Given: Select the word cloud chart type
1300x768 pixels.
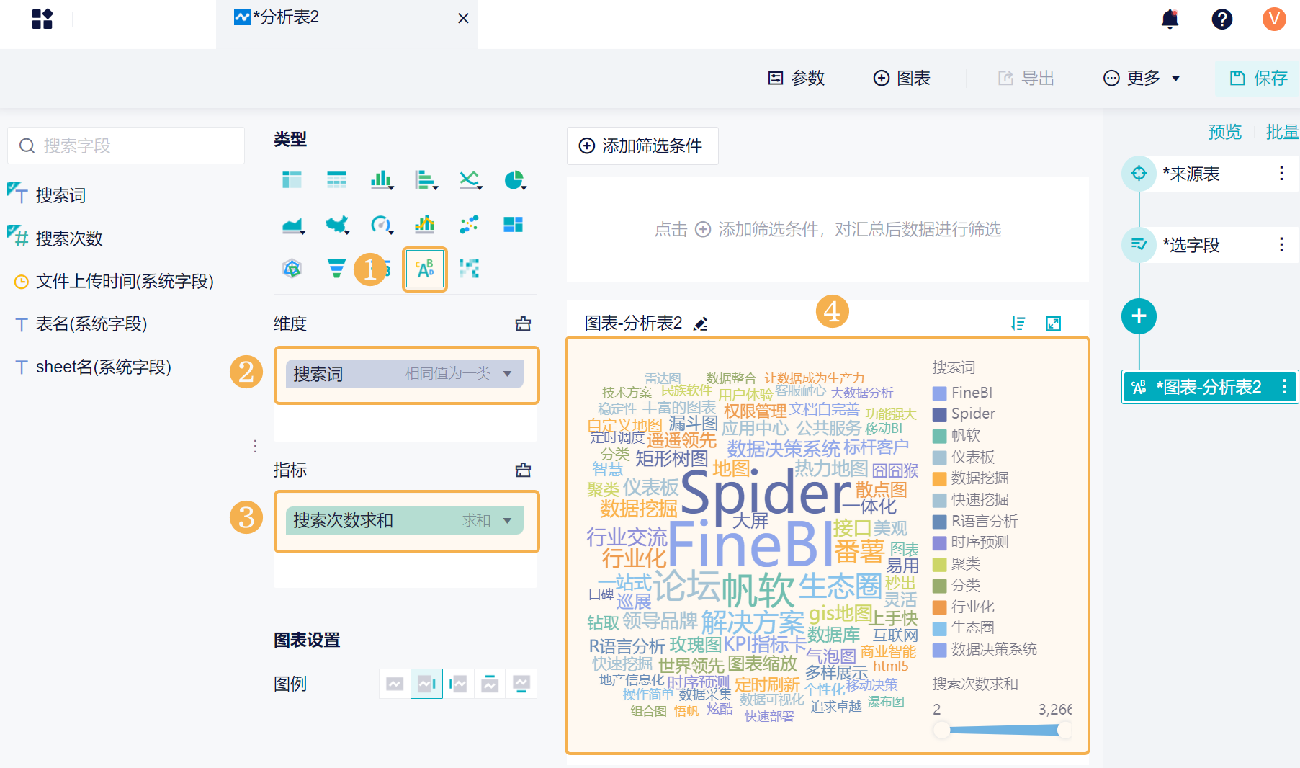Looking at the screenshot, I should [425, 269].
